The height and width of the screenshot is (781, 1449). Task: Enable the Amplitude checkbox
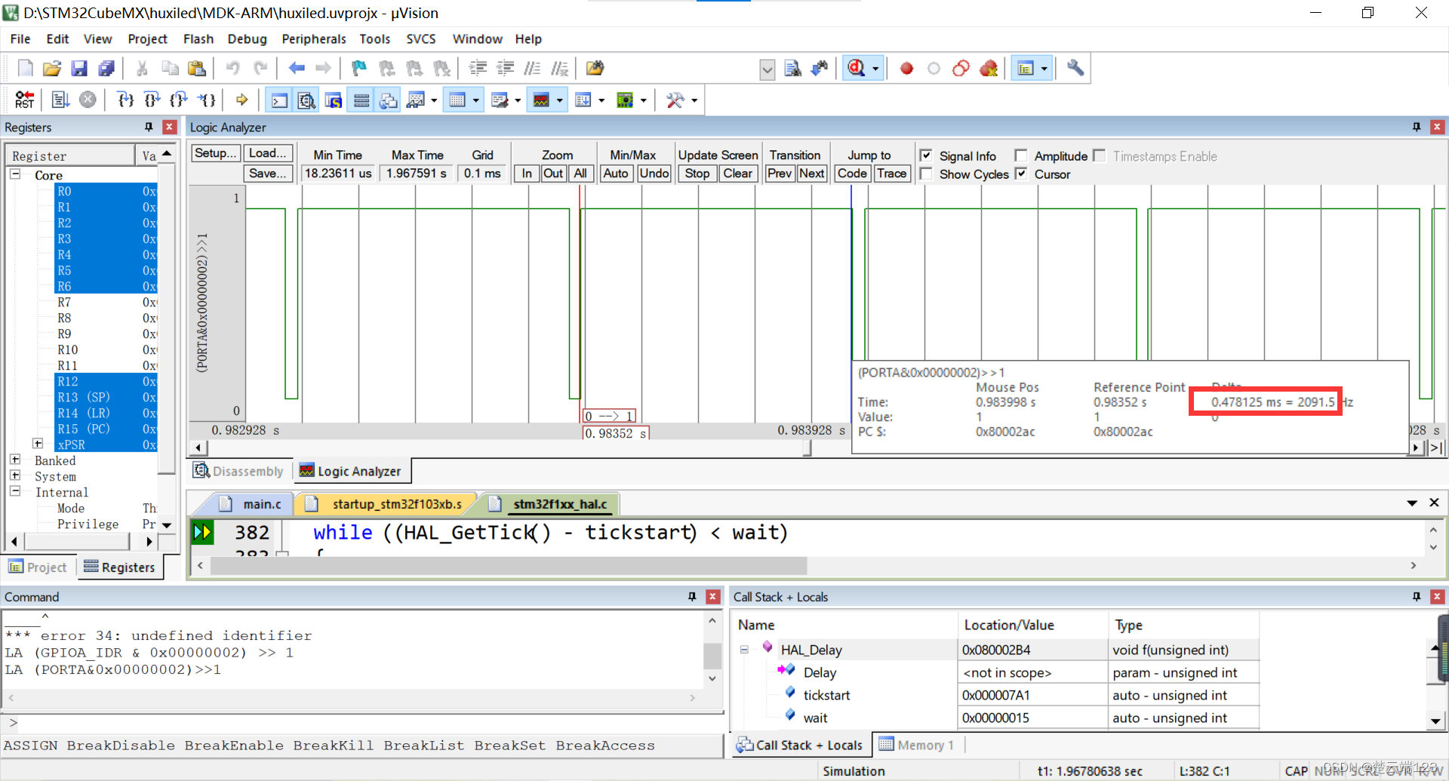pyautogui.click(x=1021, y=155)
